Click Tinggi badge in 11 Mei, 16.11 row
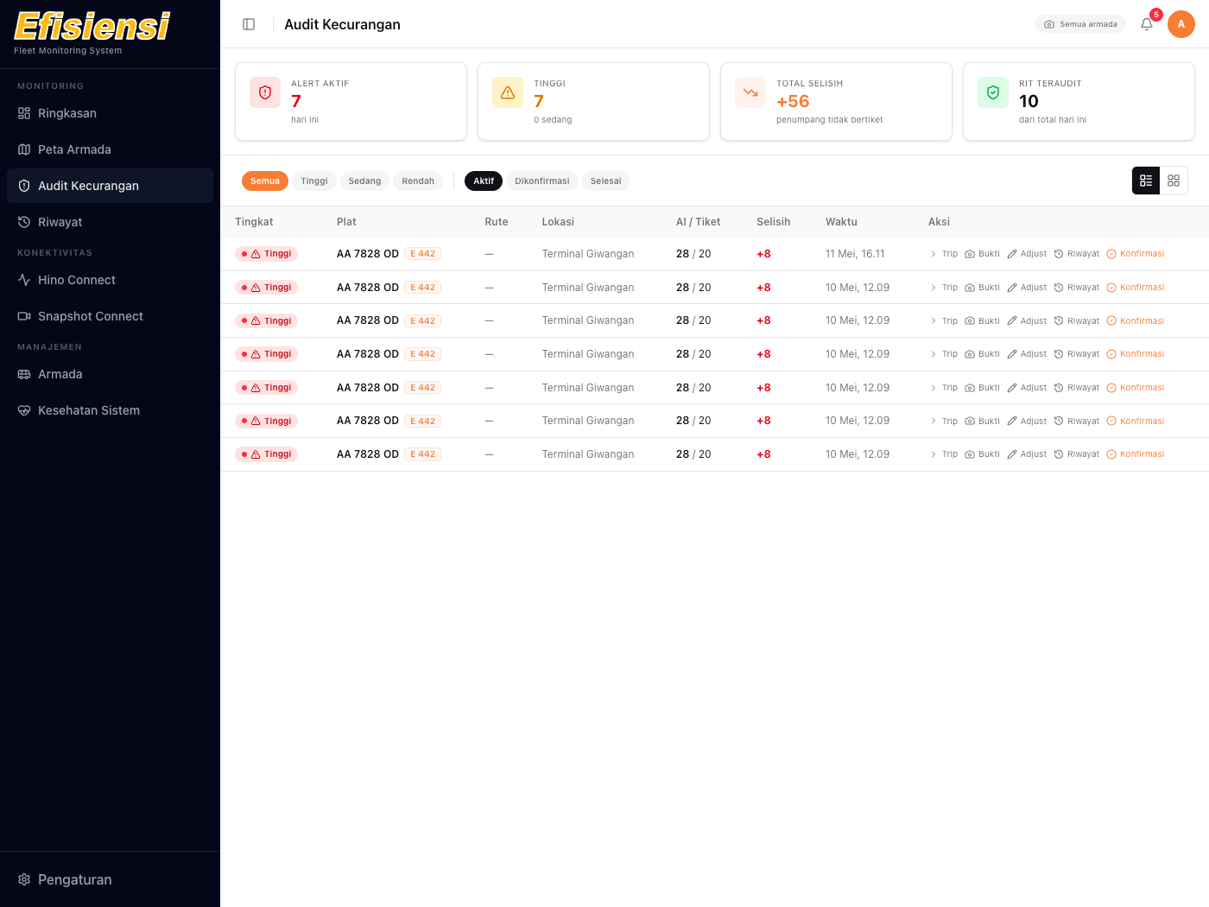 point(267,254)
